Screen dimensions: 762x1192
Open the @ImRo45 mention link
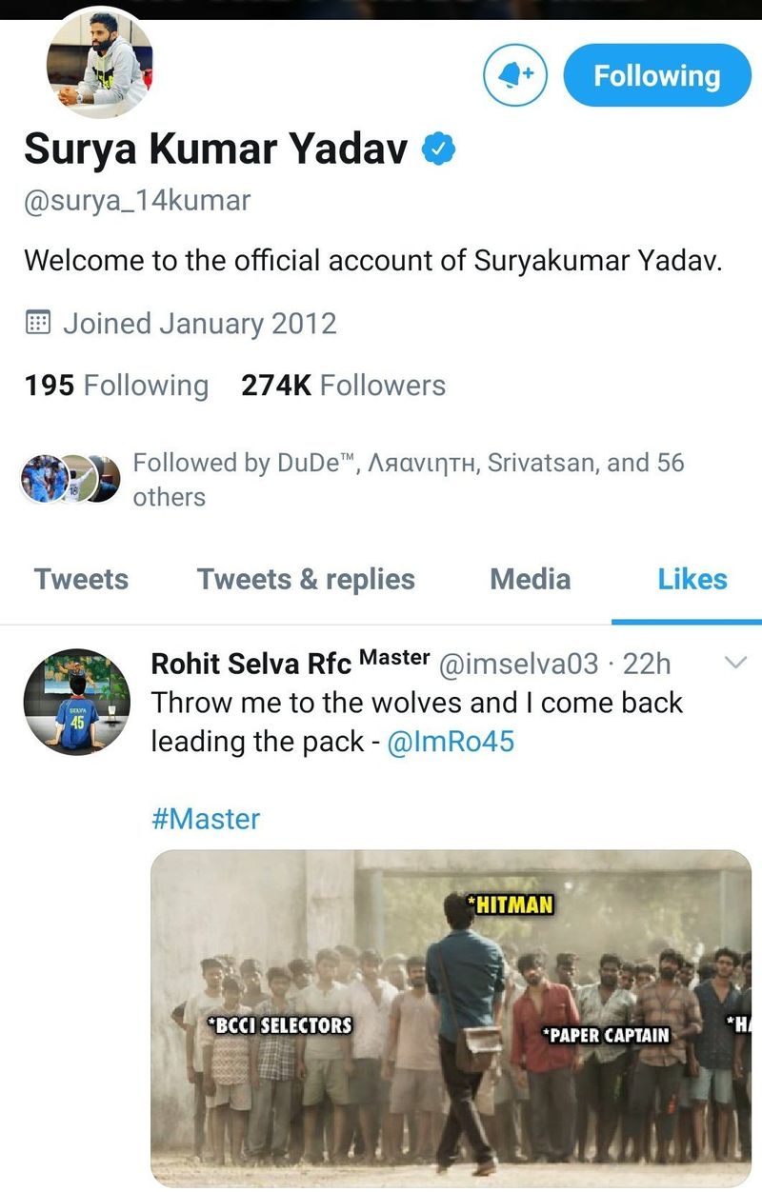[x=451, y=742]
